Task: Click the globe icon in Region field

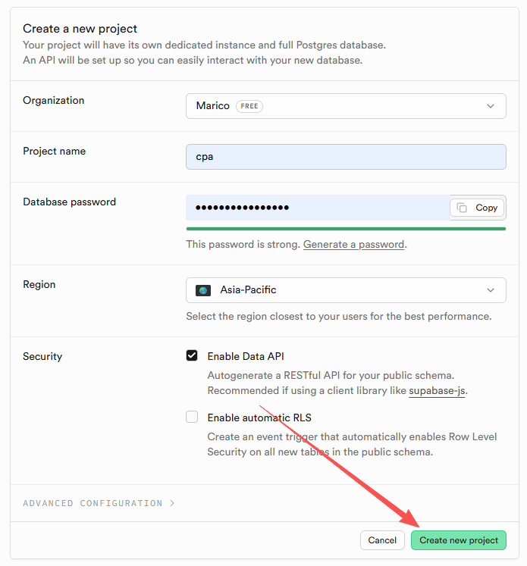Action: click(x=203, y=290)
